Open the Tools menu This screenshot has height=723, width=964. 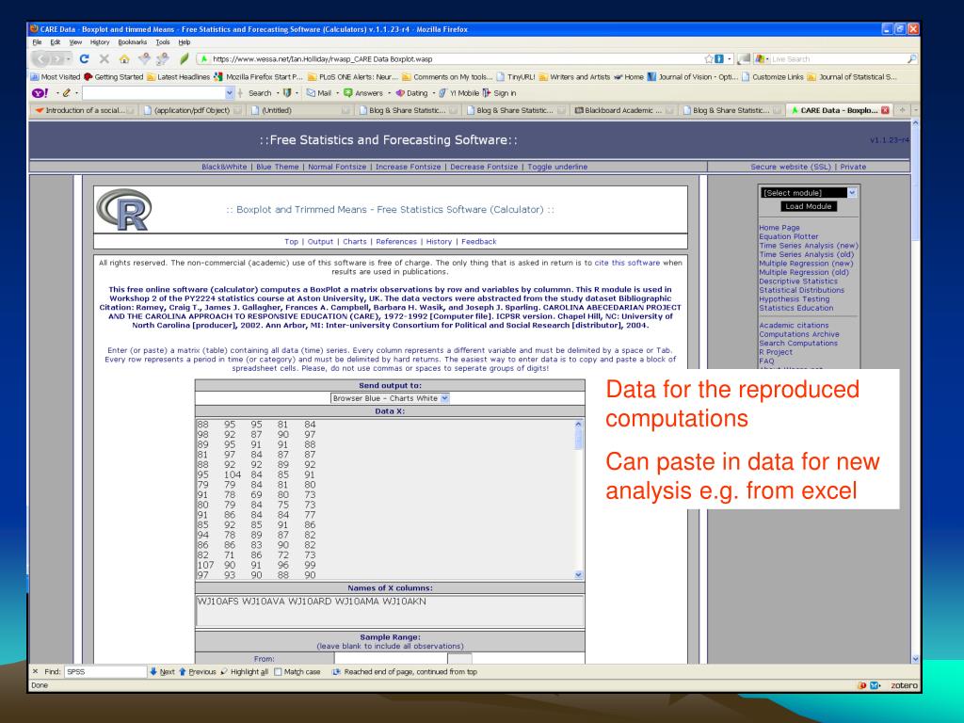[x=162, y=42]
